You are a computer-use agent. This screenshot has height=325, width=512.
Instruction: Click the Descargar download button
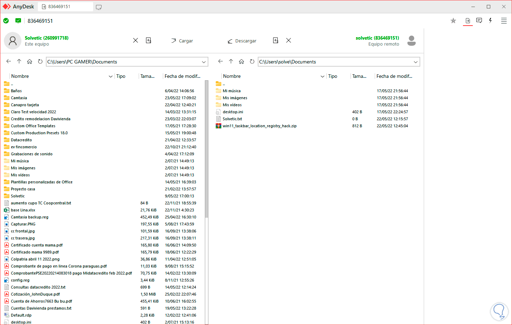(242, 41)
